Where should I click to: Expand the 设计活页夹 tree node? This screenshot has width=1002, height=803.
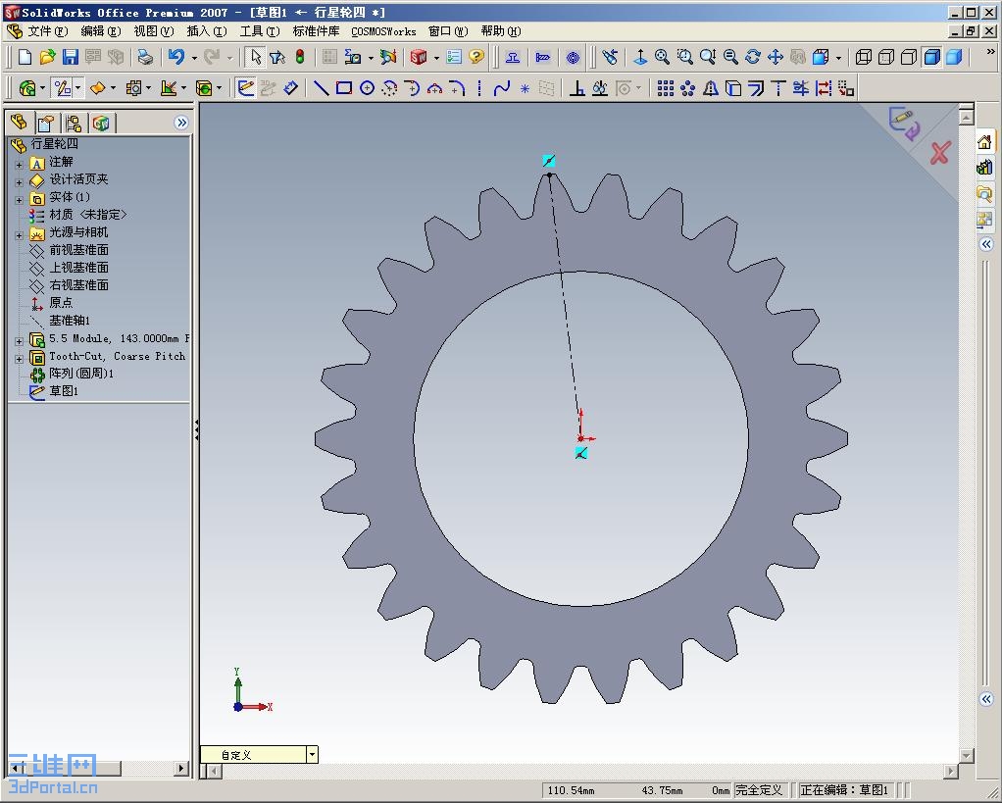pos(19,181)
